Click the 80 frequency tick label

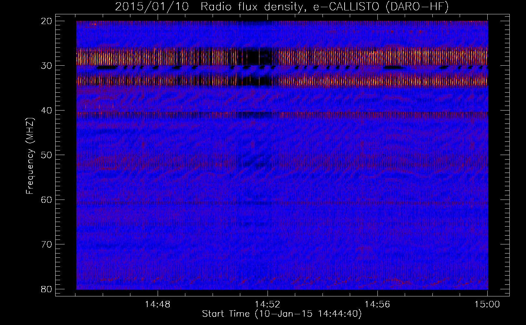46,289
